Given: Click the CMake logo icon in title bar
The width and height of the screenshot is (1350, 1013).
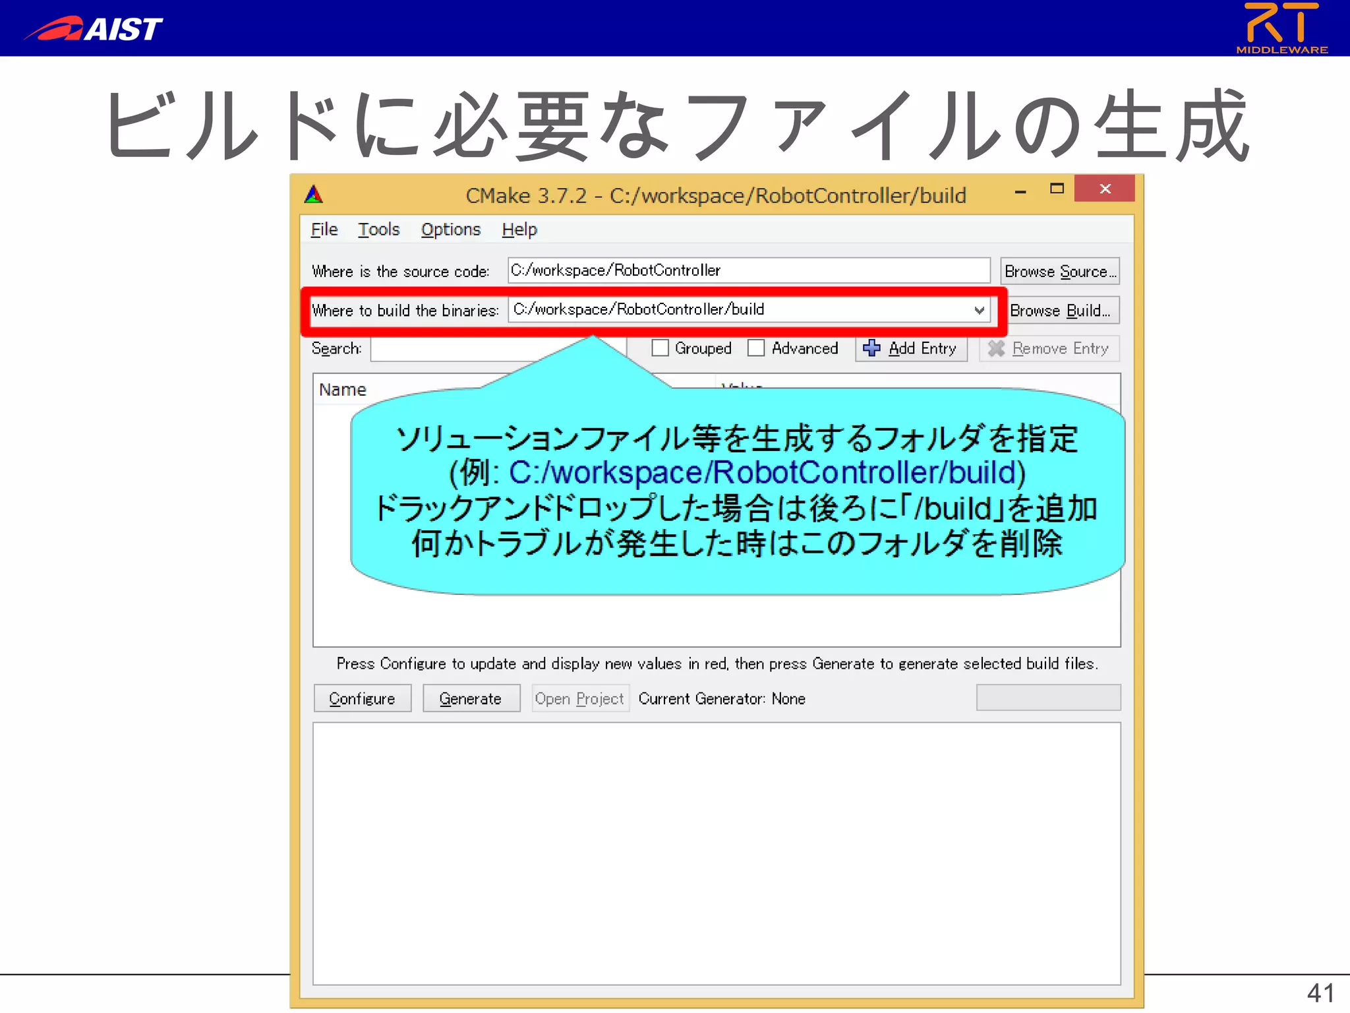Looking at the screenshot, I should 314,195.
